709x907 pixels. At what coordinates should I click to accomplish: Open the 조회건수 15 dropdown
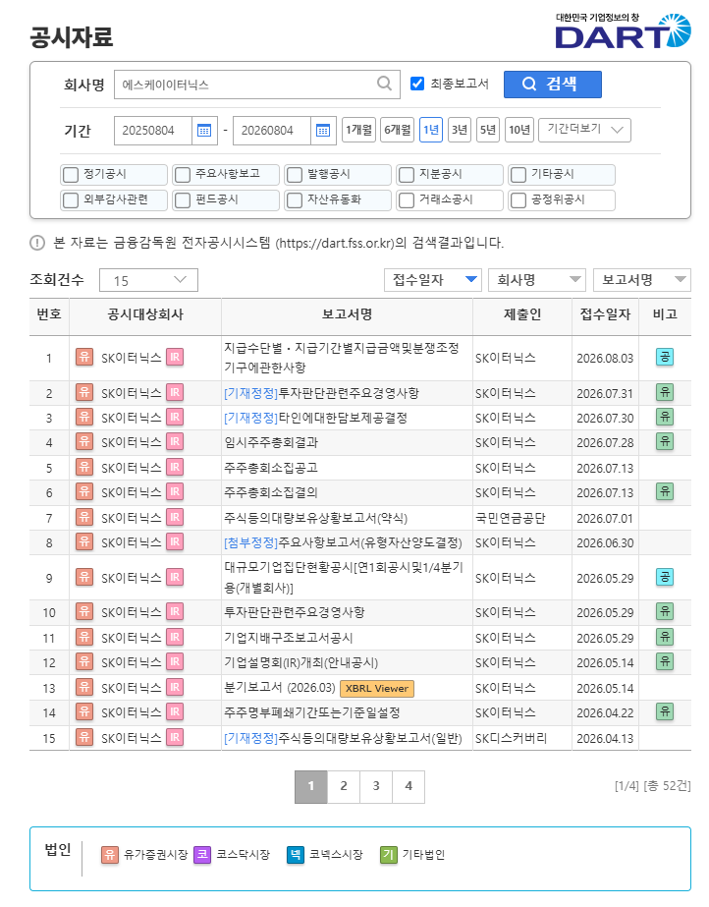point(148,280)
